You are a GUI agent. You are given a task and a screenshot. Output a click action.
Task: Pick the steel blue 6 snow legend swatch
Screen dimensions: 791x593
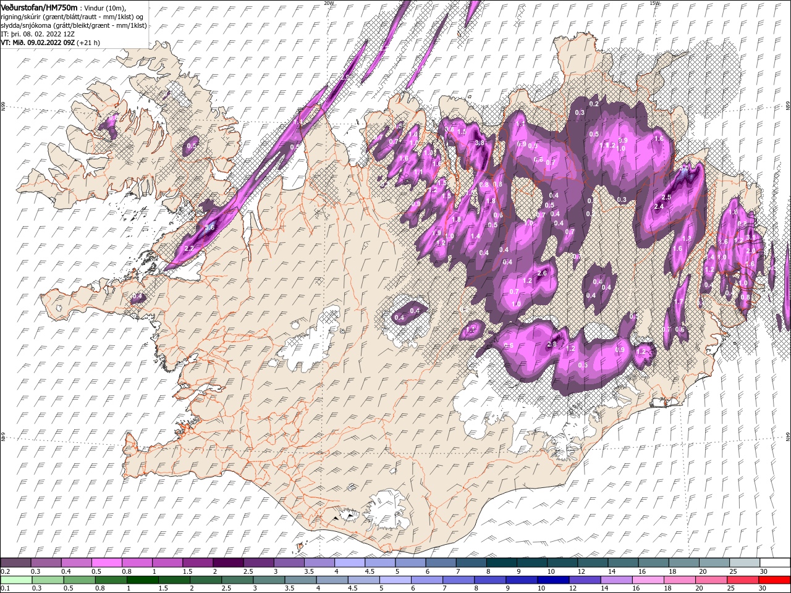(441, 563)
